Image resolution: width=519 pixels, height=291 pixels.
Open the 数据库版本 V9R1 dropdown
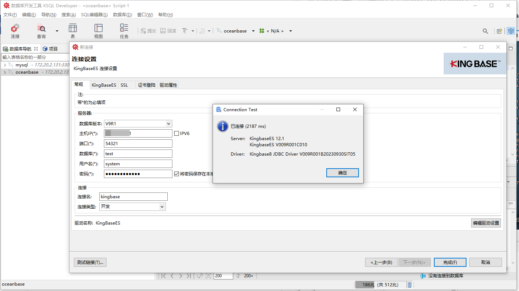(138, 124)
